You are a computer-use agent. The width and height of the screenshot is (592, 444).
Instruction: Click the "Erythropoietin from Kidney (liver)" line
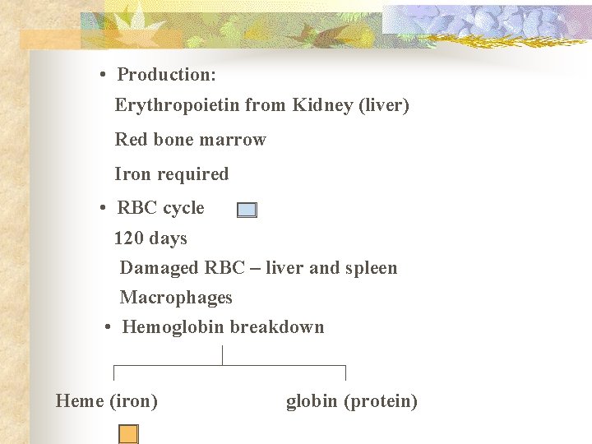261,105
